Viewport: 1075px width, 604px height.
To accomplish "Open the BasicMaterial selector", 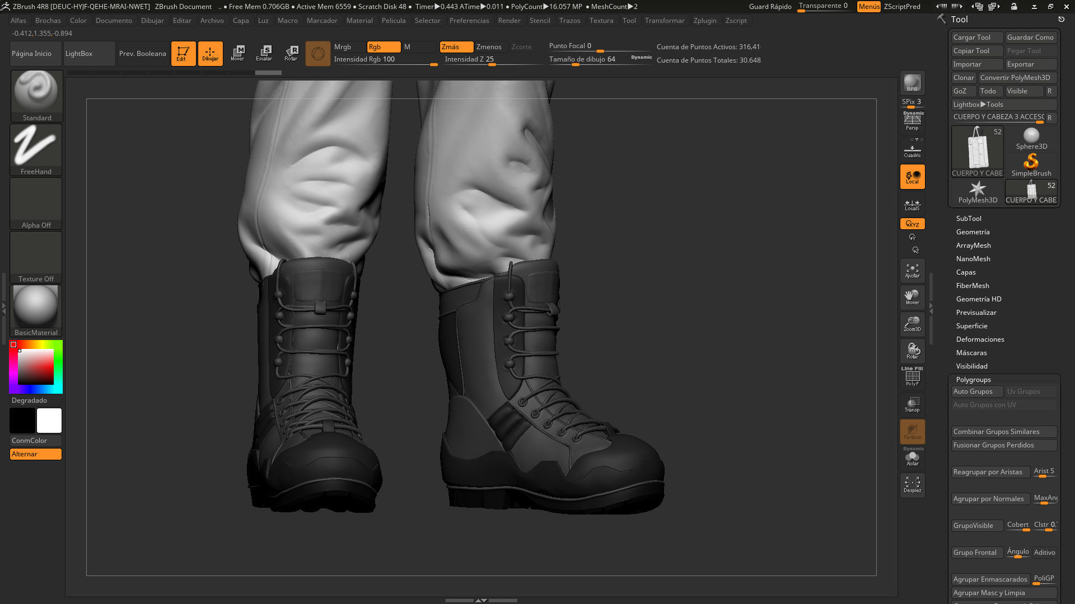I will click(x=36, y=310).
